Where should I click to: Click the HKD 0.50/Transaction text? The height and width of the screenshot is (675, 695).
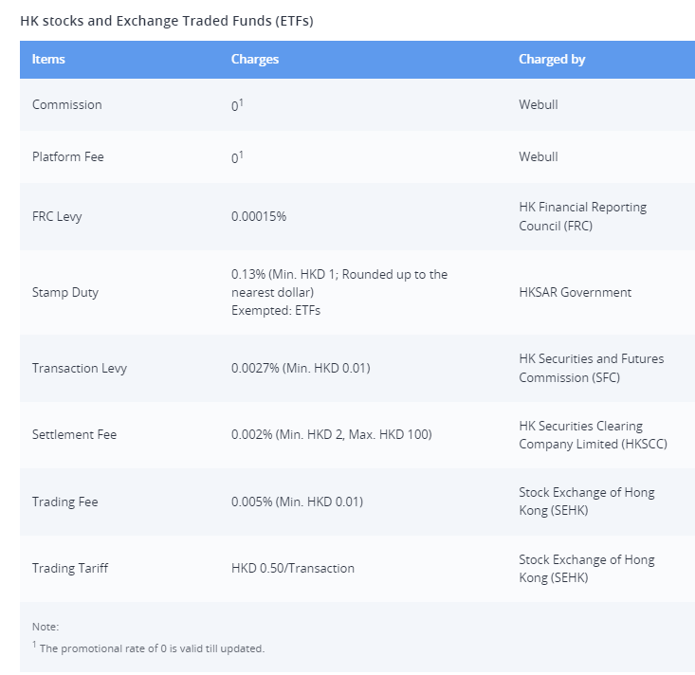pyautogui.click(x=293, y=568)
